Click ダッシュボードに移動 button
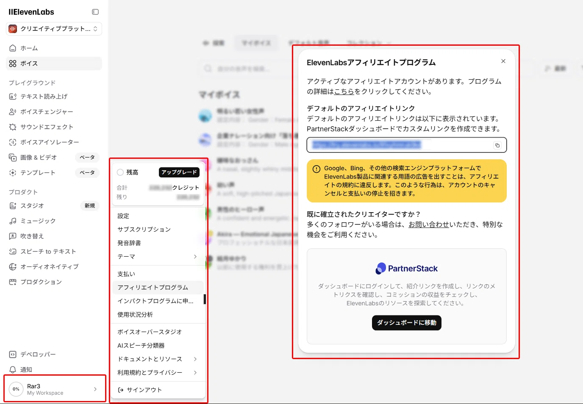 point(407,323)
